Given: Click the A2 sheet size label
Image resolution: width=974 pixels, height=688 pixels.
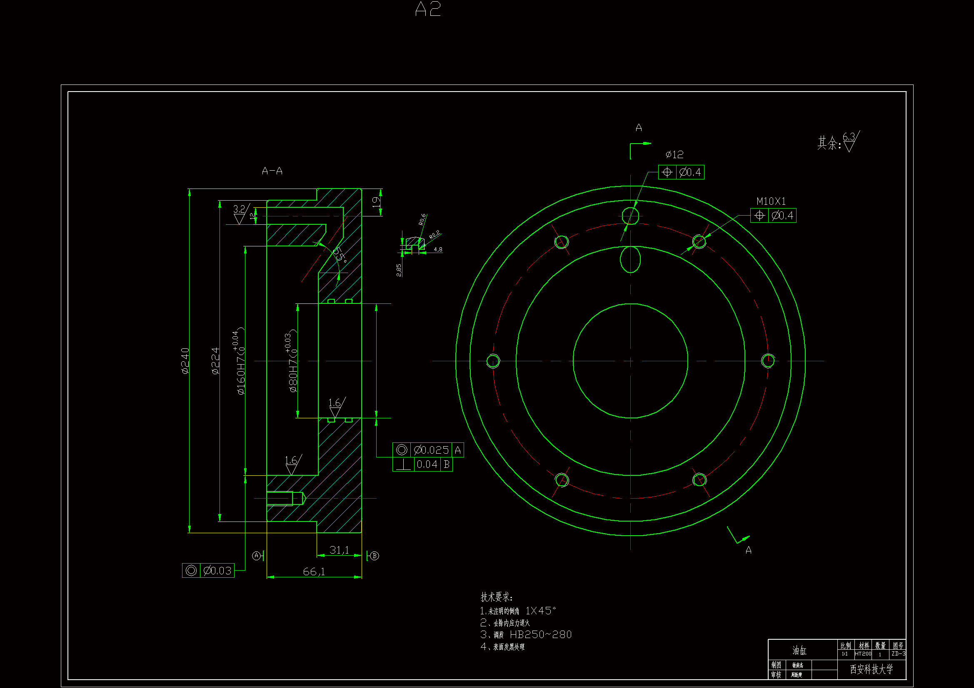Looking at the screenshot, I should [427, 9].
